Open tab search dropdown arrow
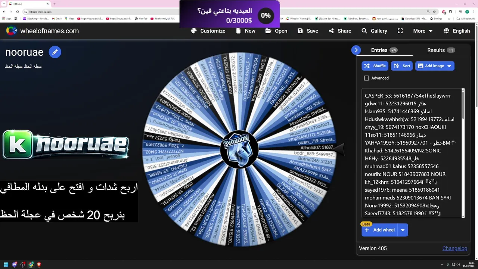Image resolution: width=478 pixels, height=269 pixels. tap(3, 4)
